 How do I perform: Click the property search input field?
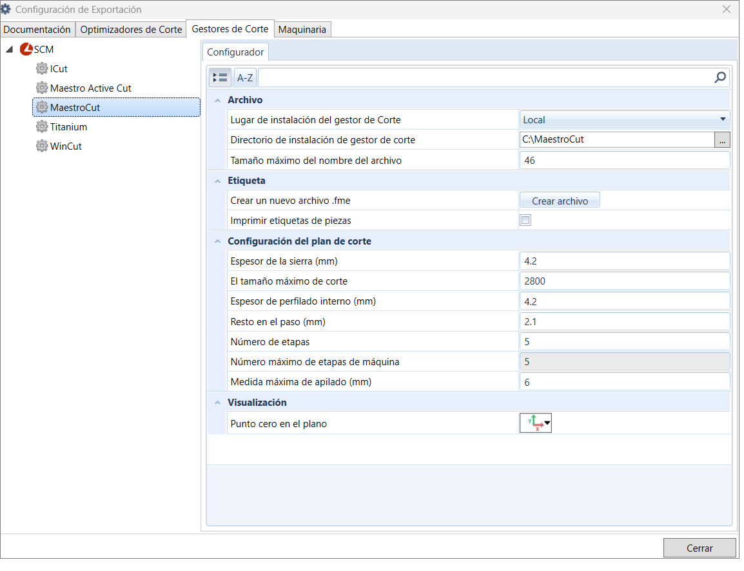[x=487, y=78]
